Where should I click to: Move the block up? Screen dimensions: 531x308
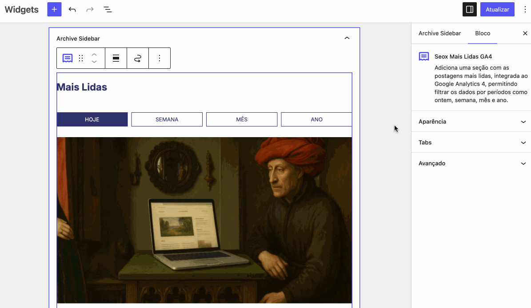click(x=94, y=55)
